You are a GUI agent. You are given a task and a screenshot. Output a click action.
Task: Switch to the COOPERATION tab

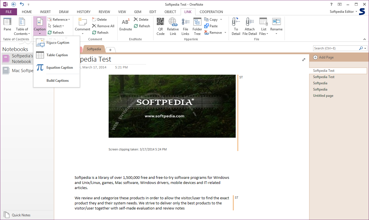tap(211, 12)
